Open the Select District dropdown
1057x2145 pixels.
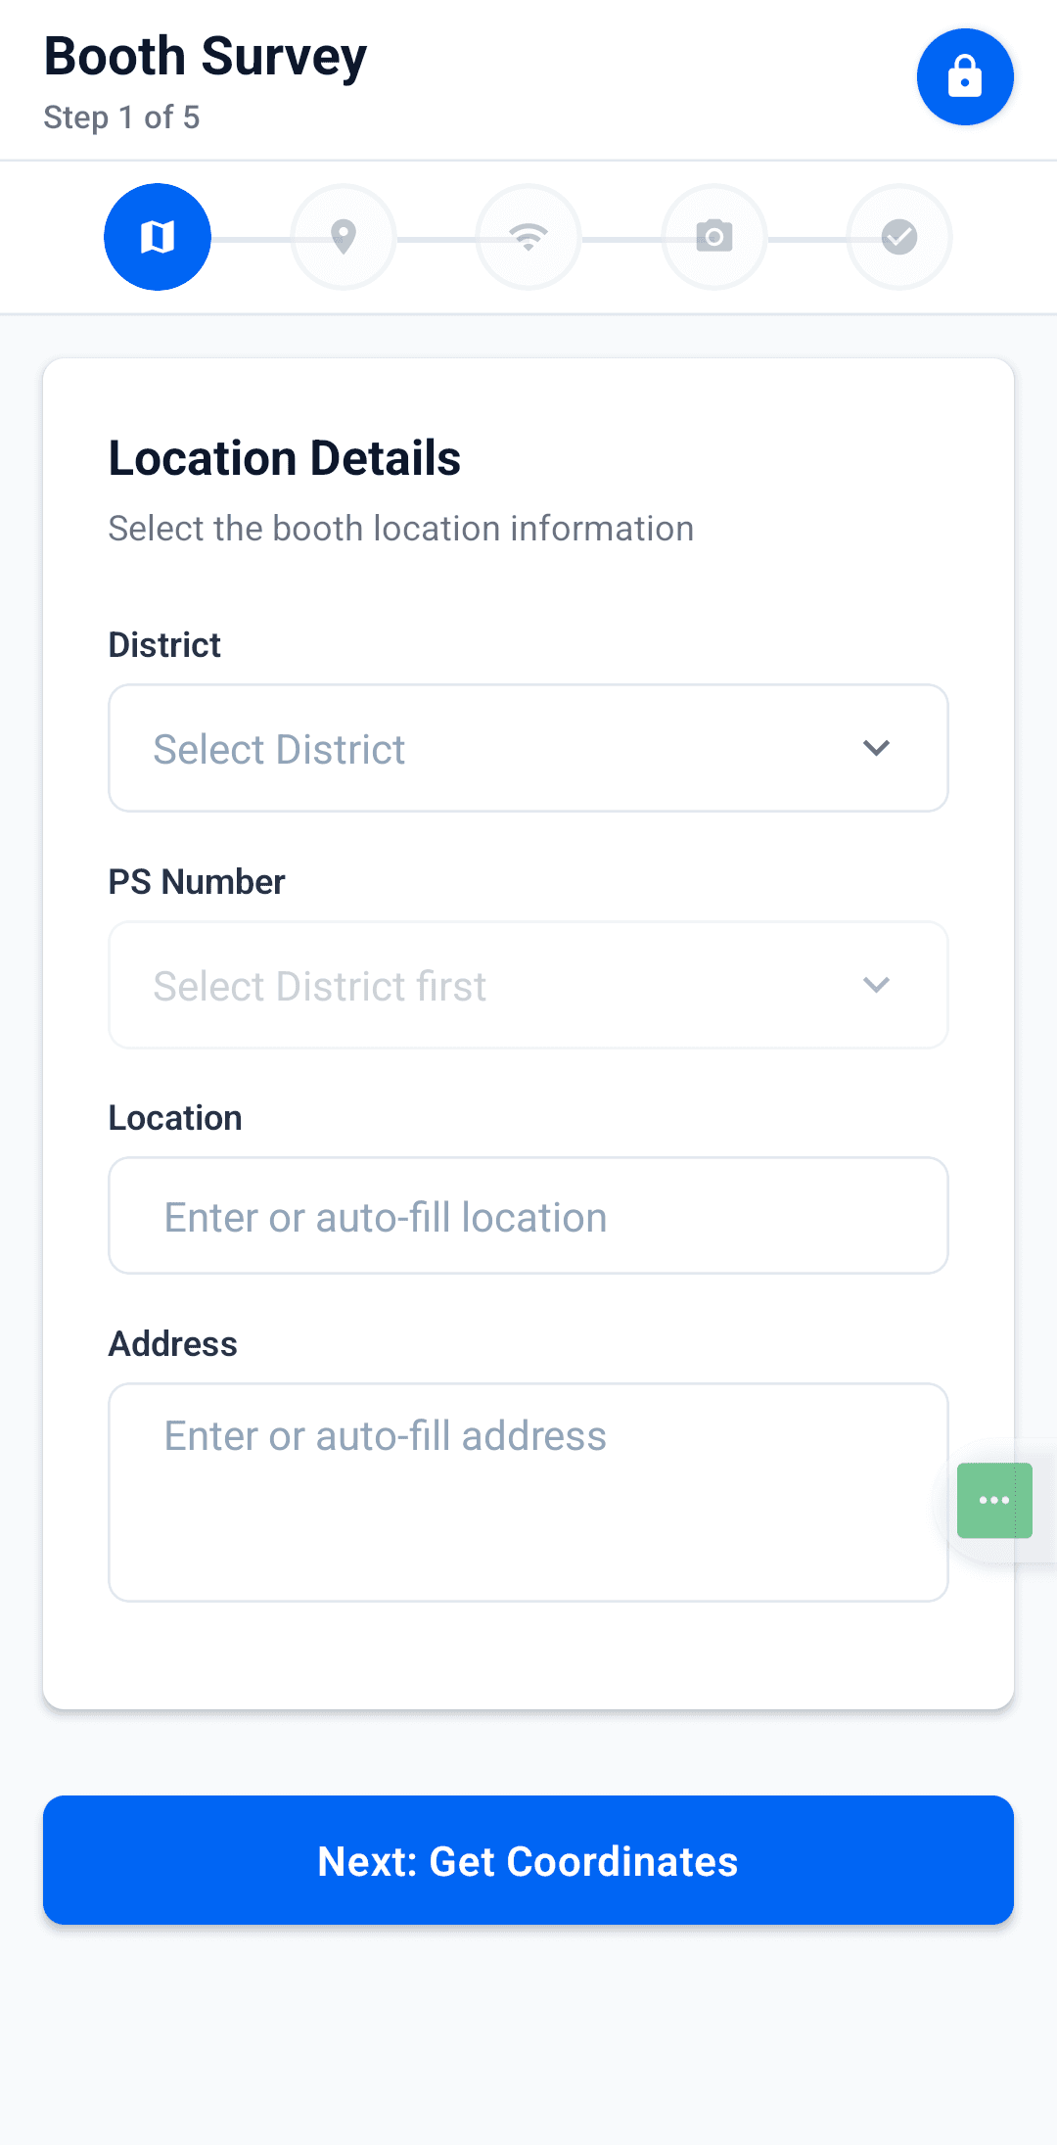pos(489,748)
